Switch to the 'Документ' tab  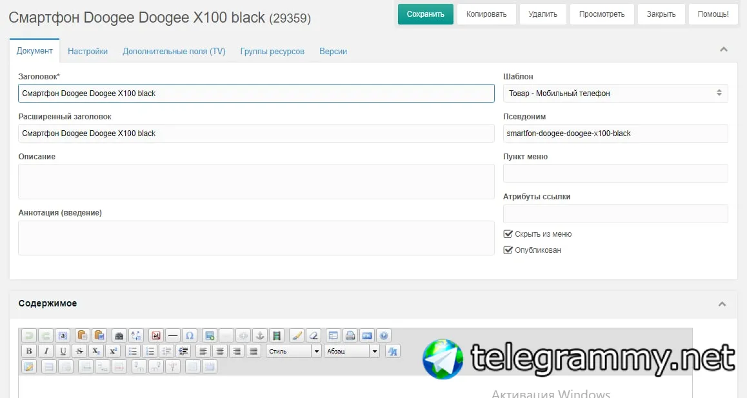tap(34, 50)
